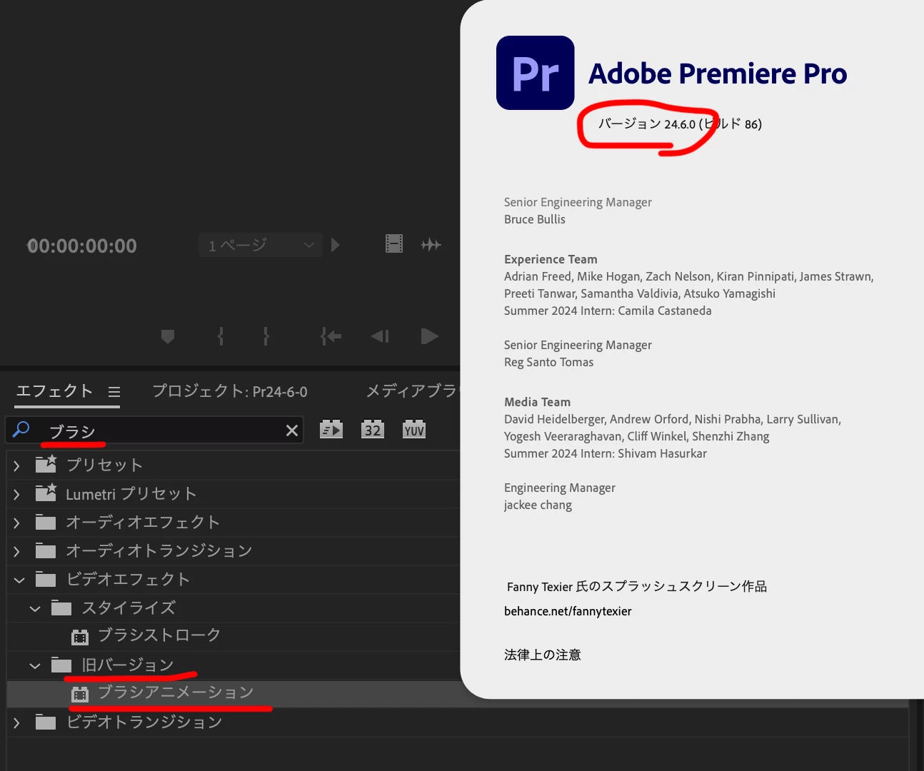This screenshot has height=771, width=924.
Task: Click the Drag Video Only filmstrip icon
Action: (x=394, y=244)
